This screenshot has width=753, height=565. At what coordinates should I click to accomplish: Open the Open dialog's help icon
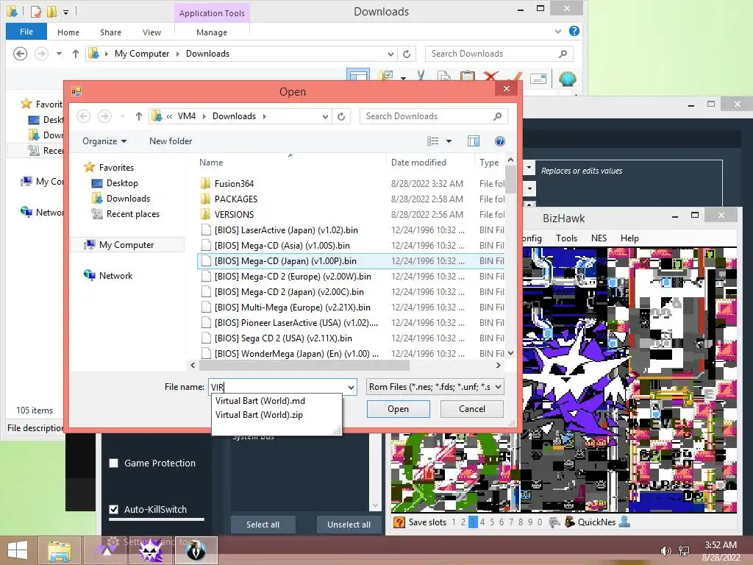(500, 141)
